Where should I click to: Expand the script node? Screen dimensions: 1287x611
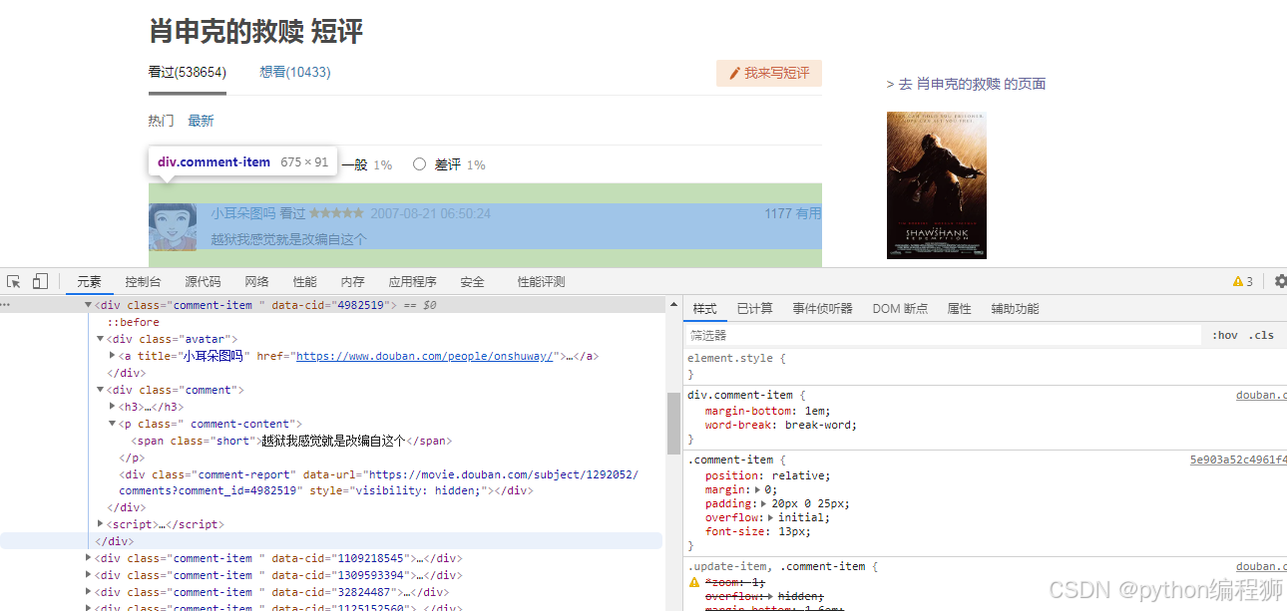pyautogui.click(x=100, y=524)
